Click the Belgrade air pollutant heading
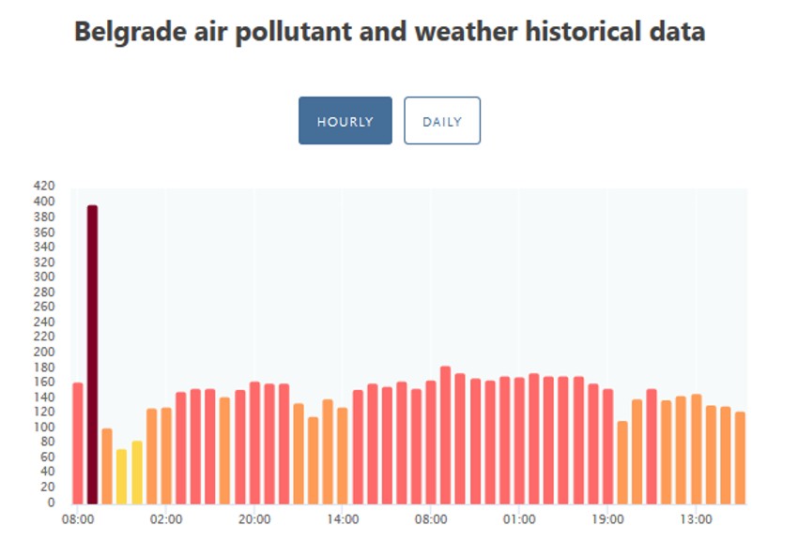The image size is (798, 540). (390, 32)
